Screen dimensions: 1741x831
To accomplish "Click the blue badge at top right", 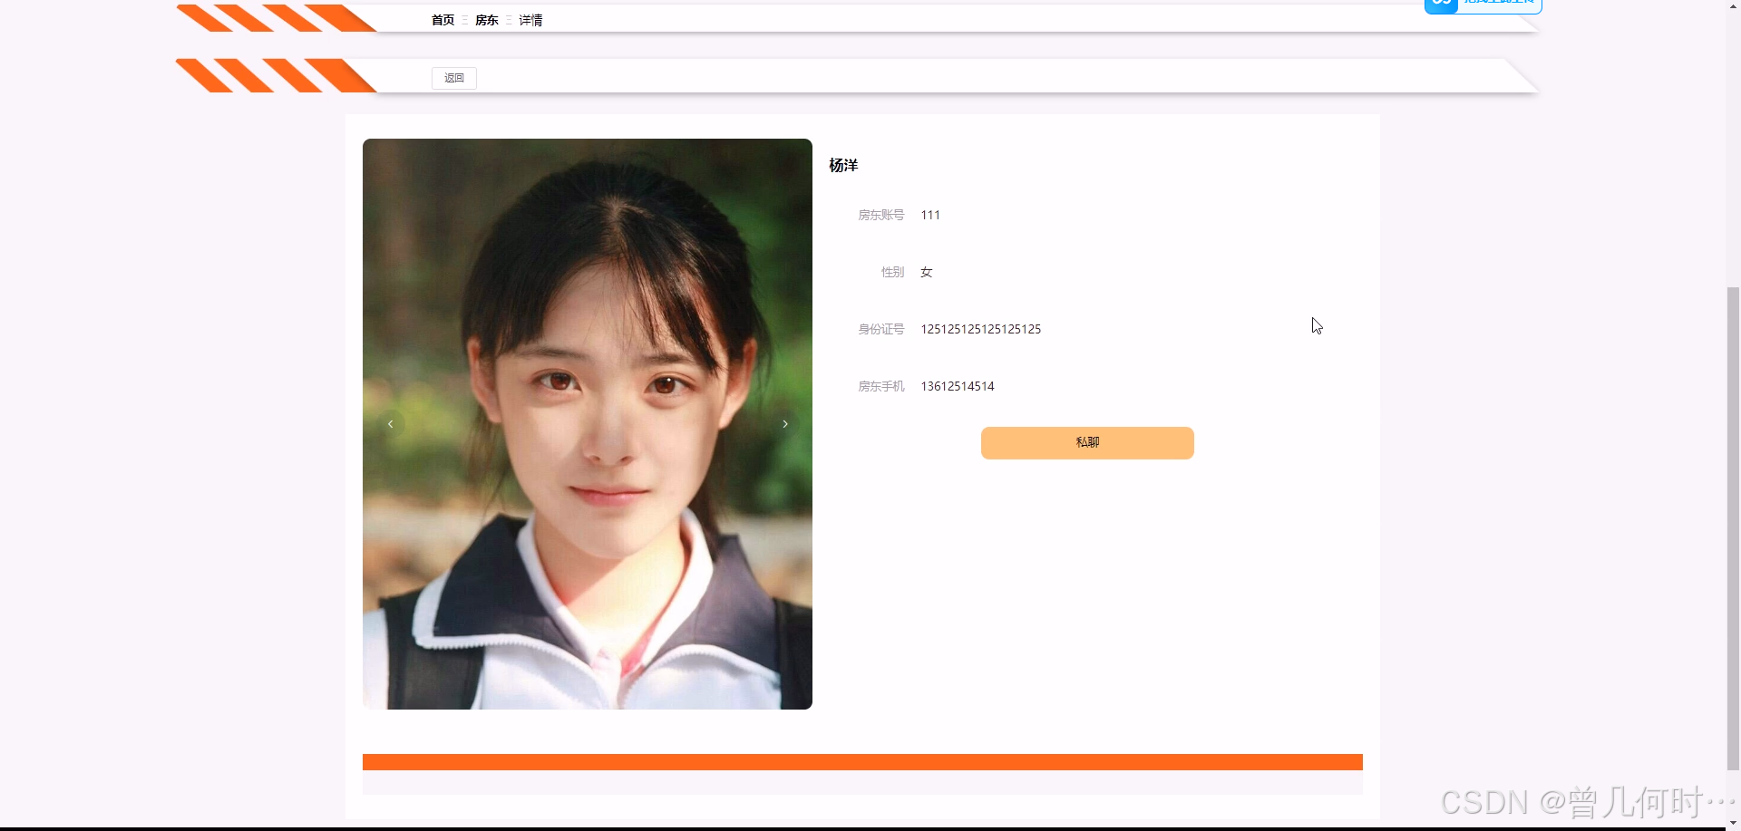I will tap(1483, 5).
